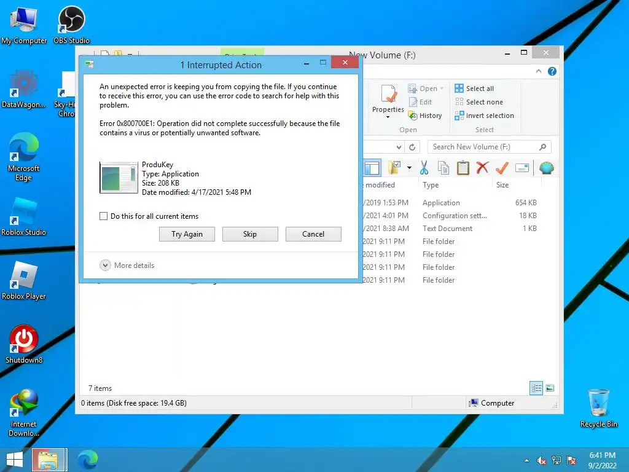
Task: Open dropdown arrow beside folder options icon
Action: click(409, 168)
